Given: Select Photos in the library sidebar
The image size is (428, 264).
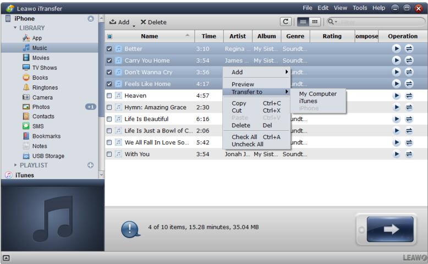Looking at the screenshot, I should tap(41, 107).
